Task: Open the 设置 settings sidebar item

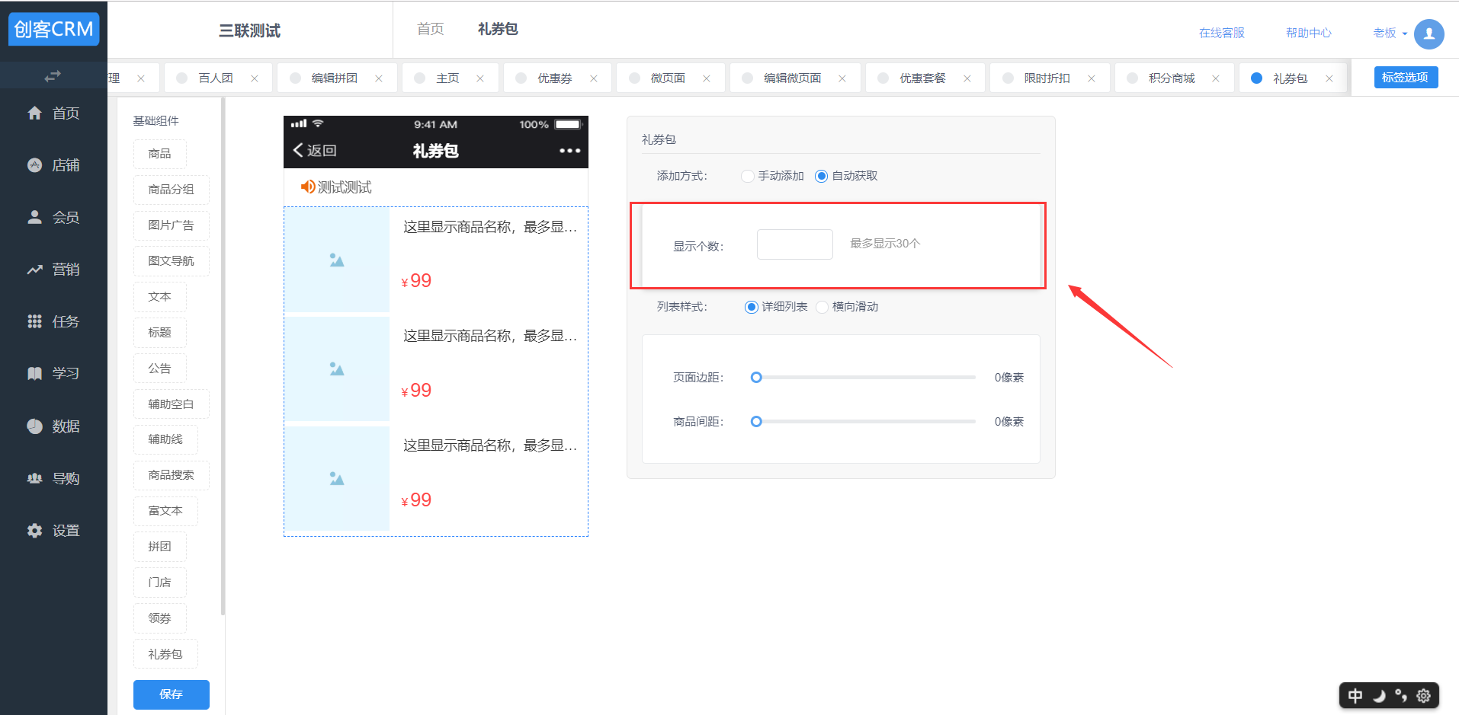Action: coord(53,531)
